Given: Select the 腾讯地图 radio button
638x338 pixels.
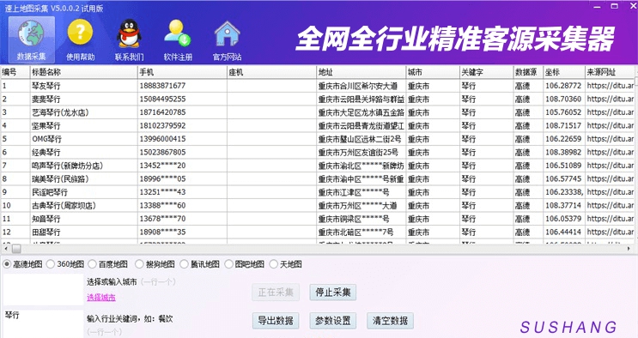Looking at the screenshot, I should pos(184,264).
